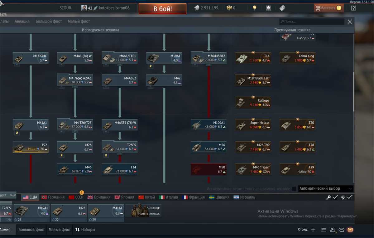Screen dimensions: 374x238
Task: Select the T34 heavy tank card
Action: pos(120,169)
